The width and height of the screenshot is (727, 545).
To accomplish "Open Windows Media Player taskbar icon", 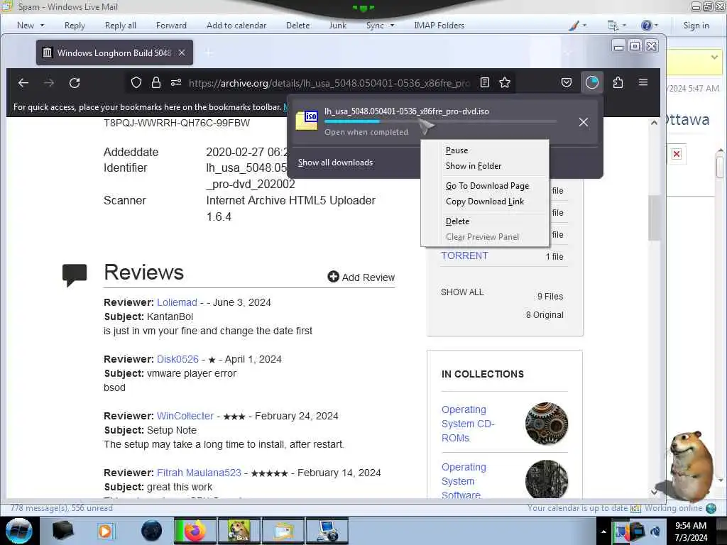I will [105, 531].
